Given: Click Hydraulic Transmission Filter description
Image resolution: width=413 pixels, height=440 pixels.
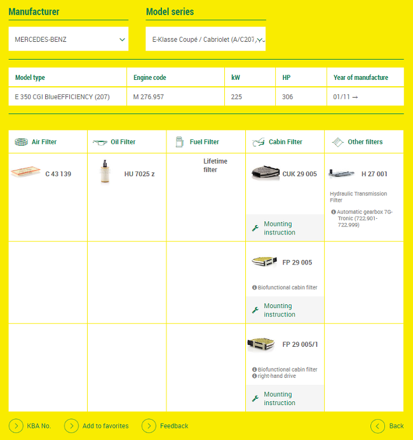Looking at the screenshot, I should (358, 197).
